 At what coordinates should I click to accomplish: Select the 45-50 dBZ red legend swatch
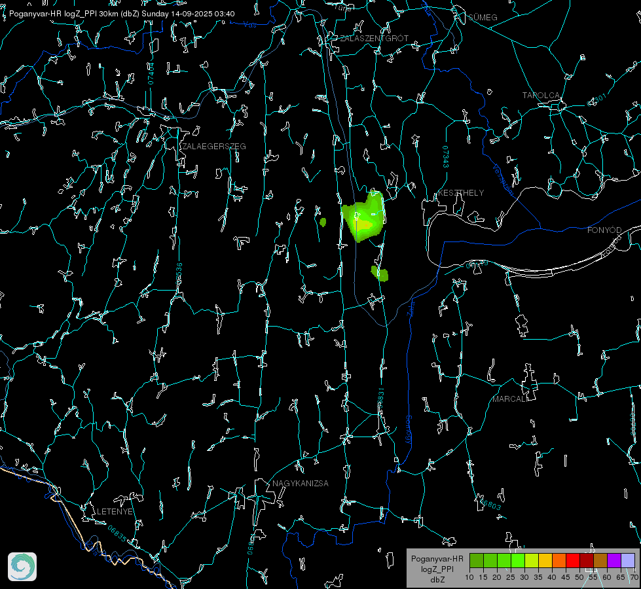pyautogui.click(x=573, y=561)
